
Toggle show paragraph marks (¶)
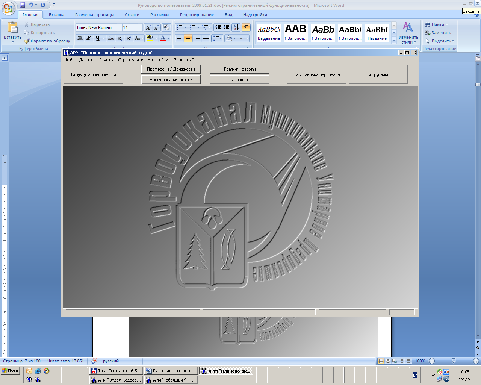pos(246,27)
